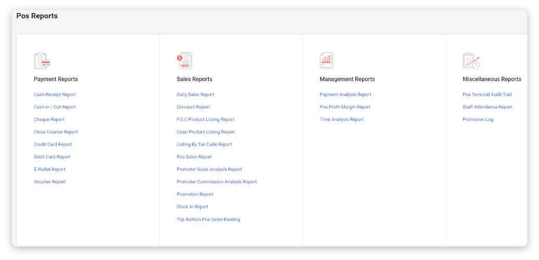Select the Close Counter Report link
Screen dimensions: 539x260
tap(56, 132)
